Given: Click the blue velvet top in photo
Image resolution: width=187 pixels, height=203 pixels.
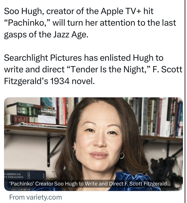Looking at the screenshot, I should click(129, 181).
